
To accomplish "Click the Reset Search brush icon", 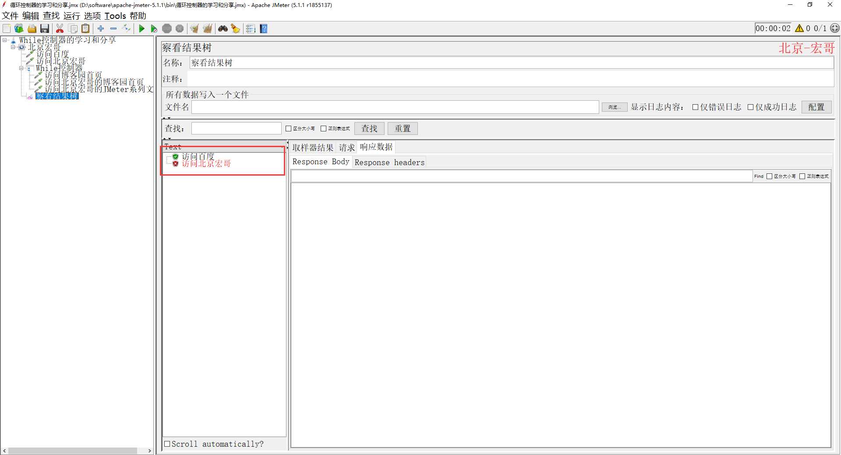I will pos(236,29).
